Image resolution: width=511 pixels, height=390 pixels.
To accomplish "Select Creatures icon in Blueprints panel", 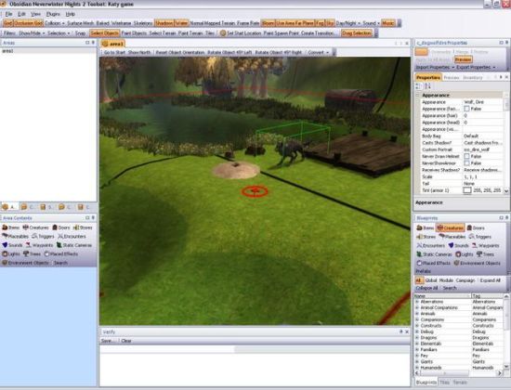I will 450,227.
